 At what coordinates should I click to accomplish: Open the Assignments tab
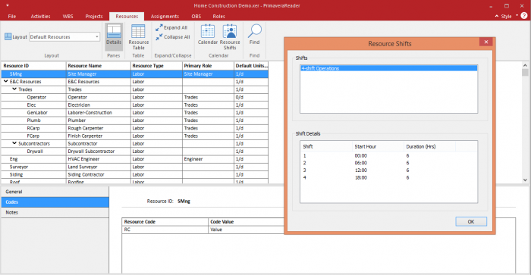click(165, 16)
